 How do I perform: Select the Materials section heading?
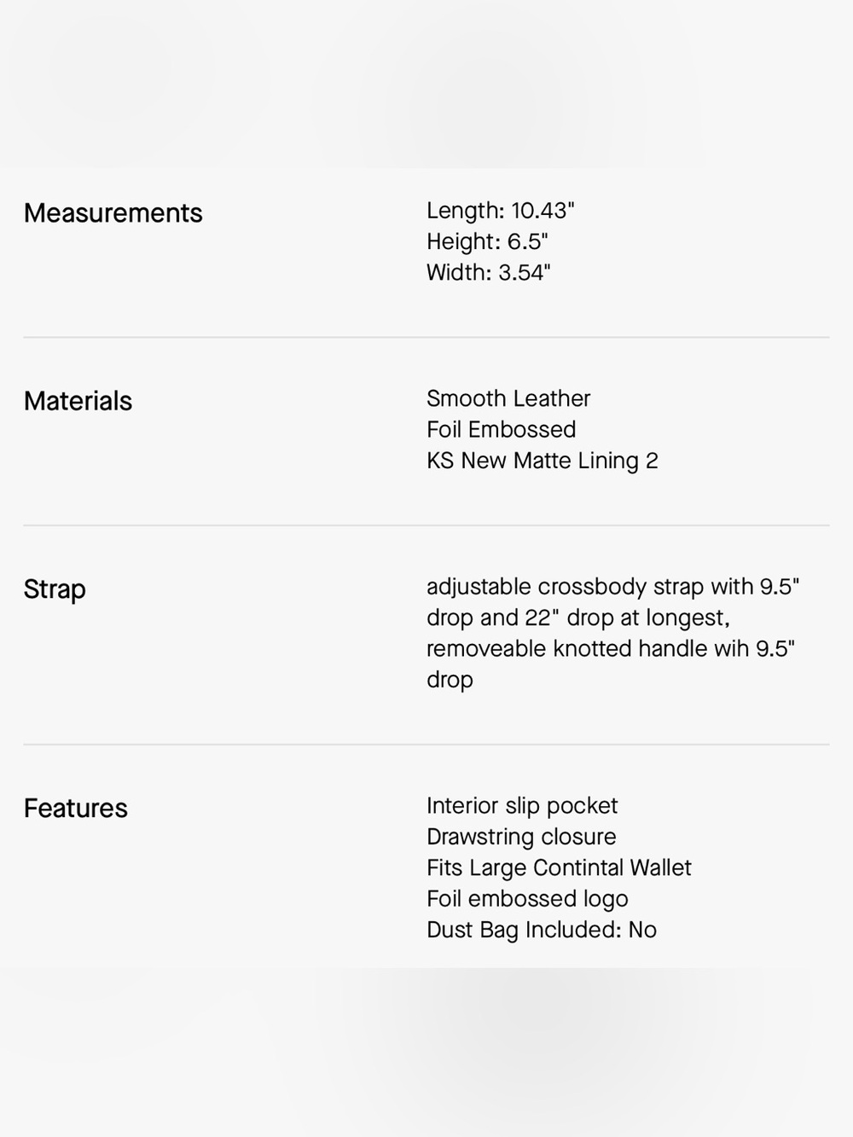(x=78, y=401)
